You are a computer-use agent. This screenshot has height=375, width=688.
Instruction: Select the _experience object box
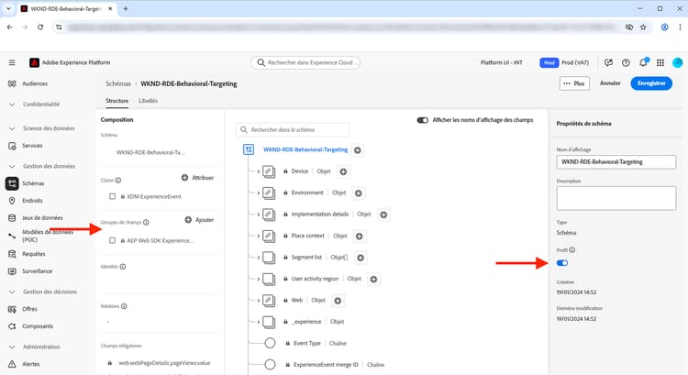click(x=269, y=322)
